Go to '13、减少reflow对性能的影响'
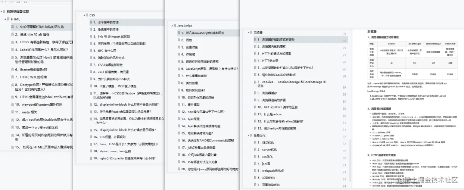 pos(277,128)
